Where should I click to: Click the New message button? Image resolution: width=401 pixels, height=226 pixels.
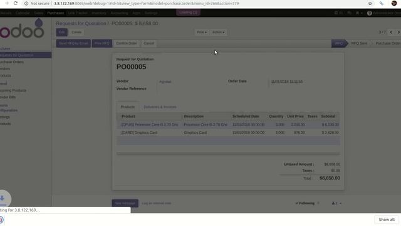(125, 203)
